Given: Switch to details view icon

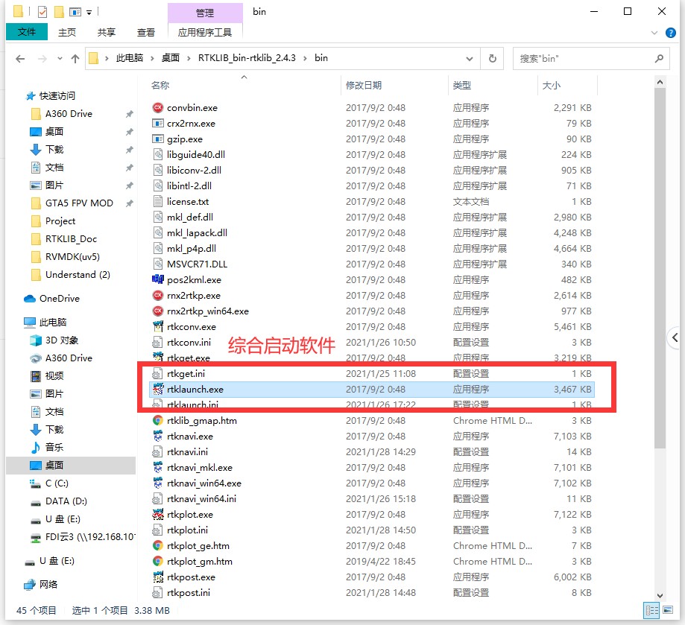Looking at the screenshot, I should 651,610.
